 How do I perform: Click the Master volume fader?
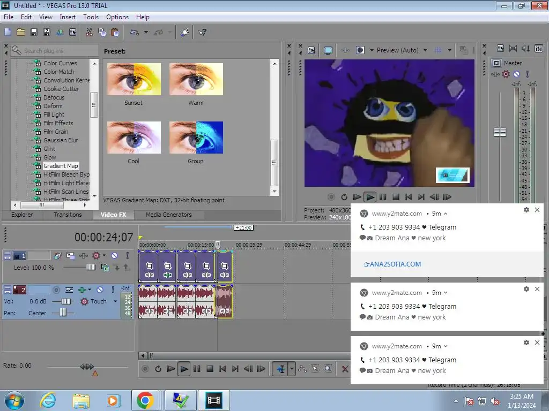tap(500, 133)
